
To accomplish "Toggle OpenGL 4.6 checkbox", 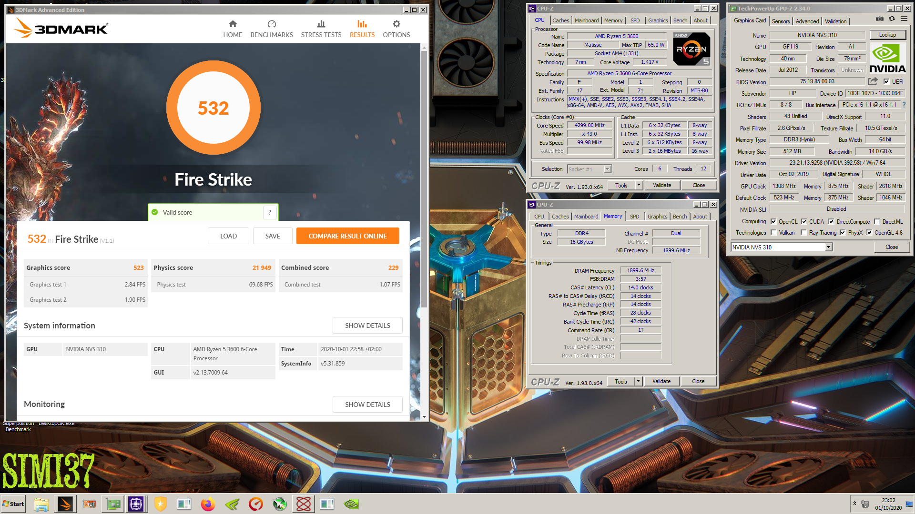I will [869, 233].
